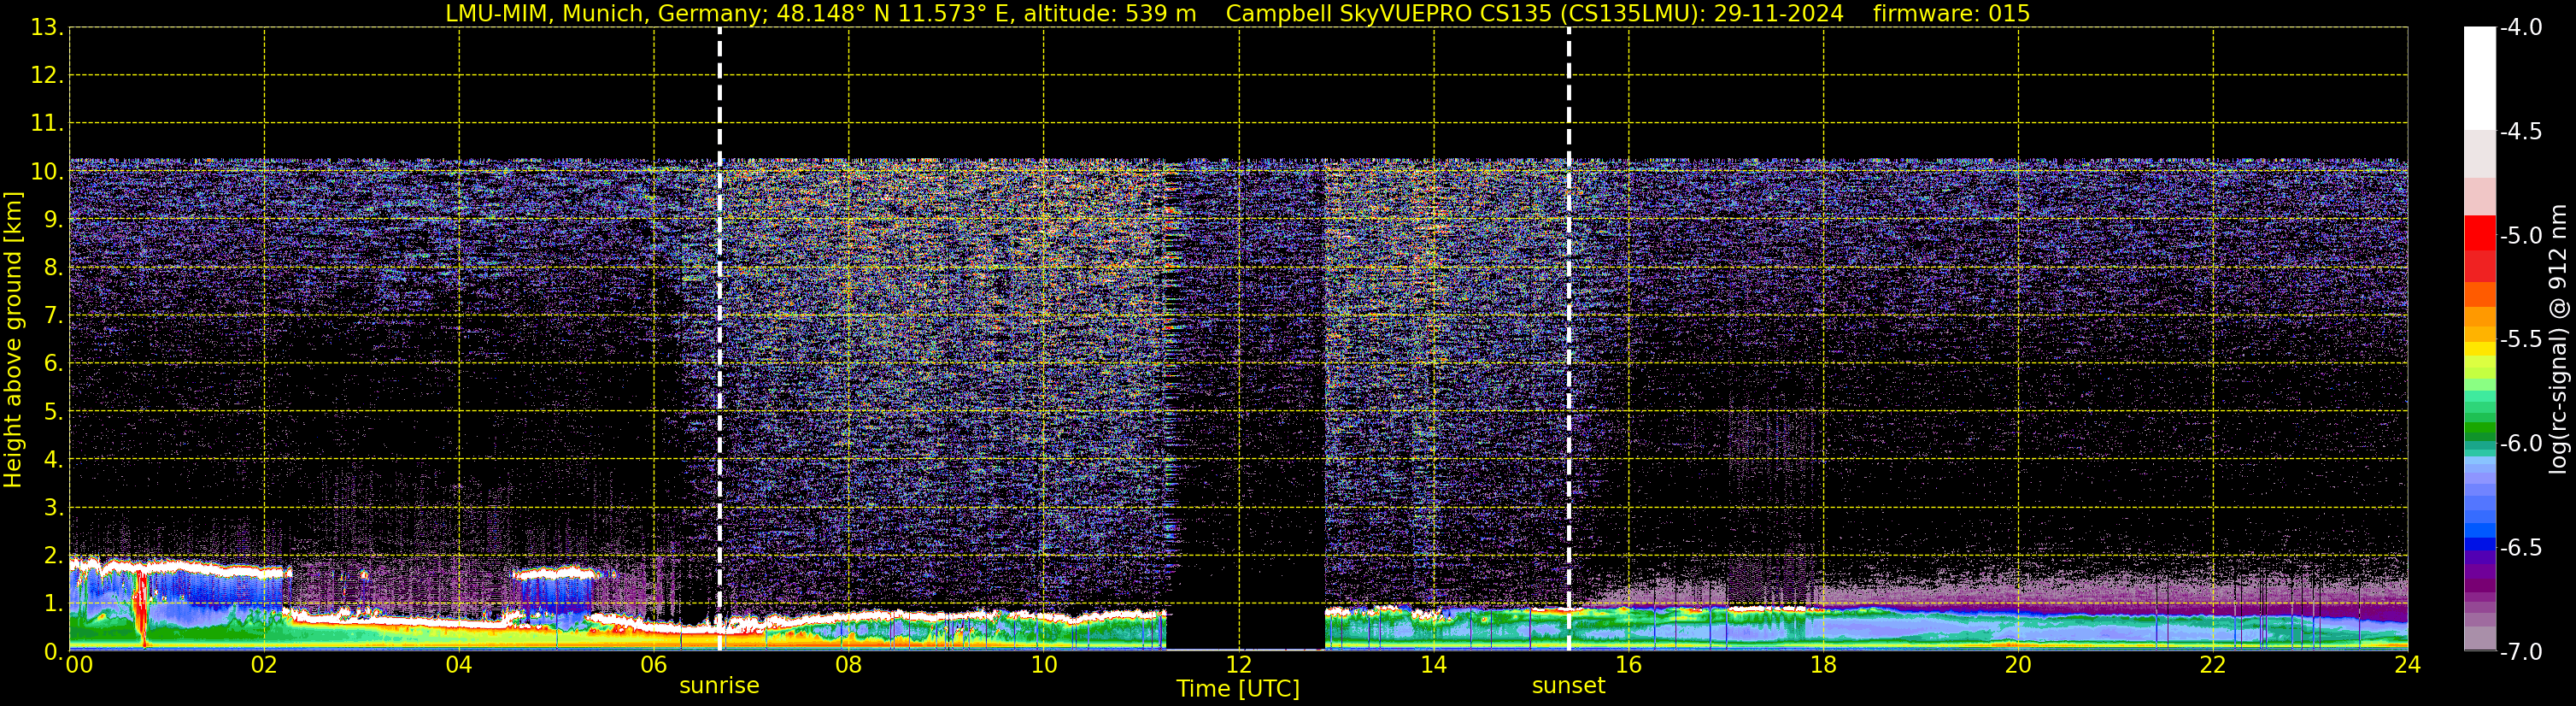The height and width of the screenshot is (706, 2576).
Task: Click the 'Campbell SkyVUEPRO CS135' title text
Action: coord(1389,13)
